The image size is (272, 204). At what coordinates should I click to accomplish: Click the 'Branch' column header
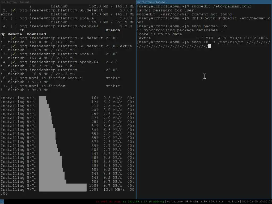click(113, 30)
